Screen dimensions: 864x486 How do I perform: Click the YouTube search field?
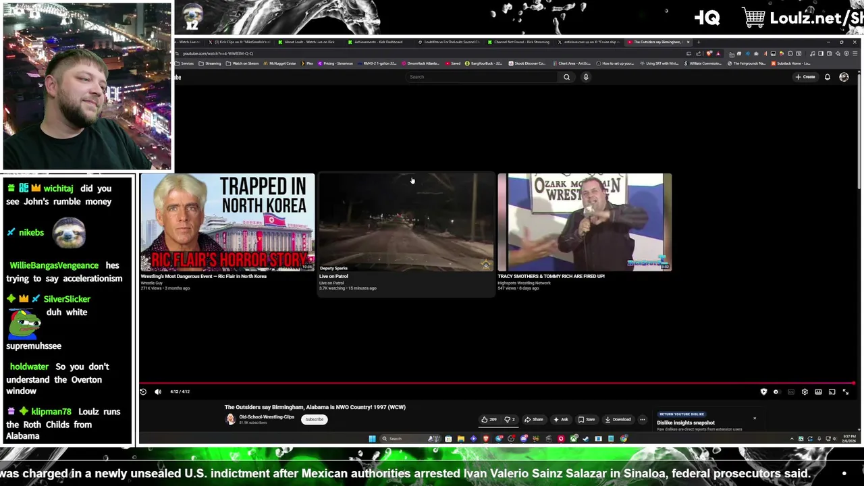point(482,77)
